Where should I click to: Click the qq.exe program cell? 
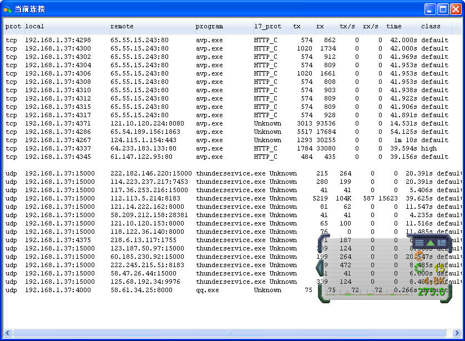click(x=208, y=290)
